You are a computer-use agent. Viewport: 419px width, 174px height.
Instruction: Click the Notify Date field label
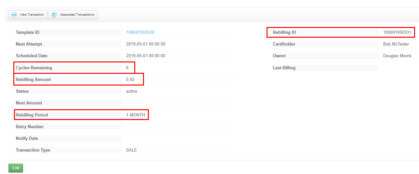tap(27, 138)
